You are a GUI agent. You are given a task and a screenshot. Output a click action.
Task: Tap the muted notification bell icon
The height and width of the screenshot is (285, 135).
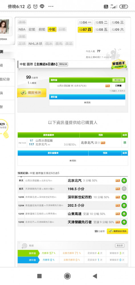29,7
